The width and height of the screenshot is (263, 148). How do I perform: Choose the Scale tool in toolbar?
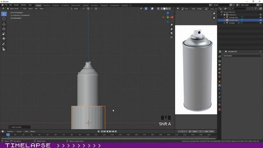click(4, 34)
